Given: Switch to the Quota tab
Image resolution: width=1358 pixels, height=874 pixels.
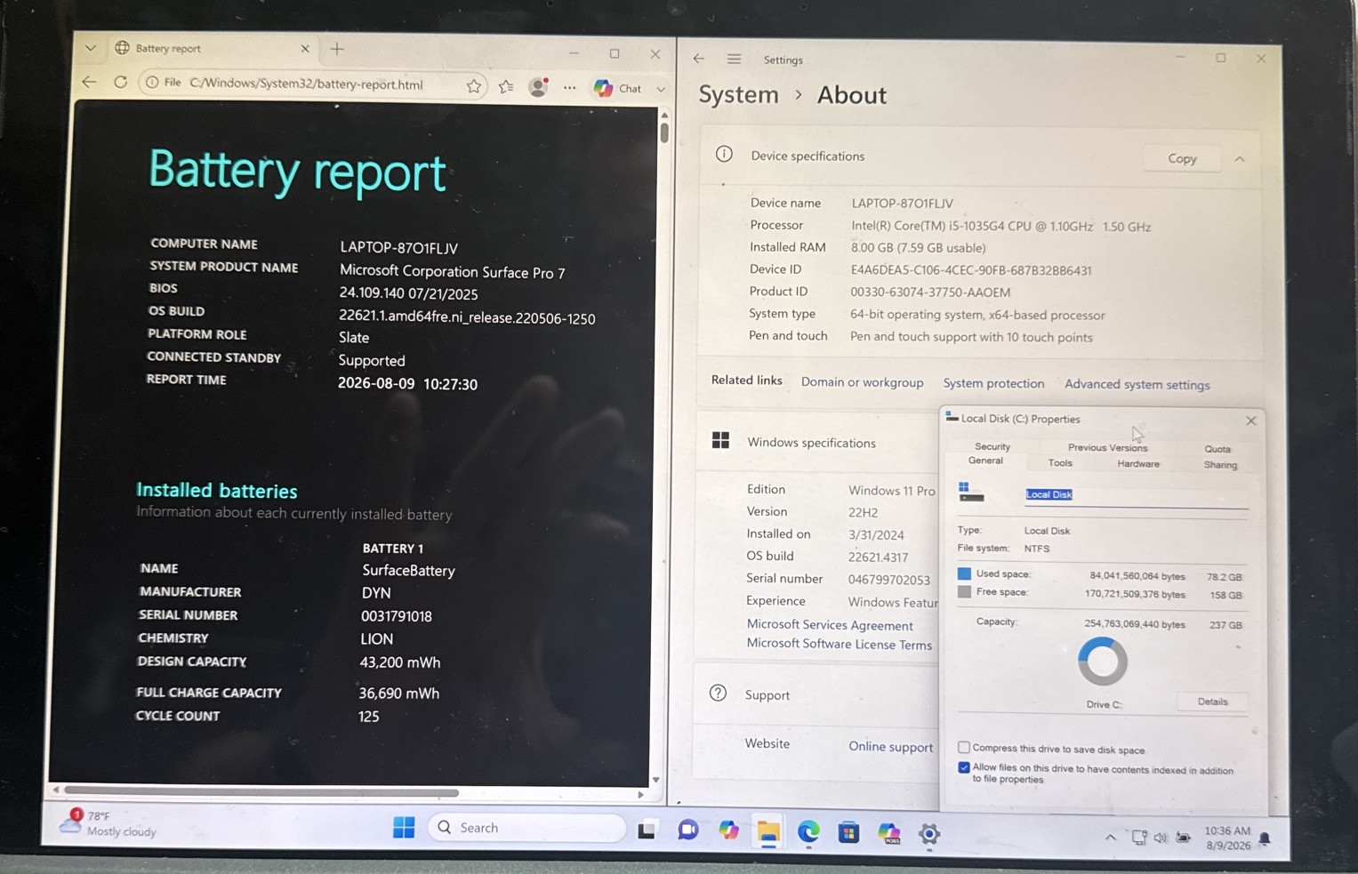Looking at the screenshot, I should (x=1217, y=449).
